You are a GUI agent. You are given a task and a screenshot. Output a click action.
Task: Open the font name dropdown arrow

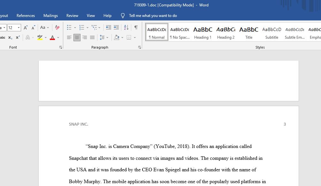[4, 27]
